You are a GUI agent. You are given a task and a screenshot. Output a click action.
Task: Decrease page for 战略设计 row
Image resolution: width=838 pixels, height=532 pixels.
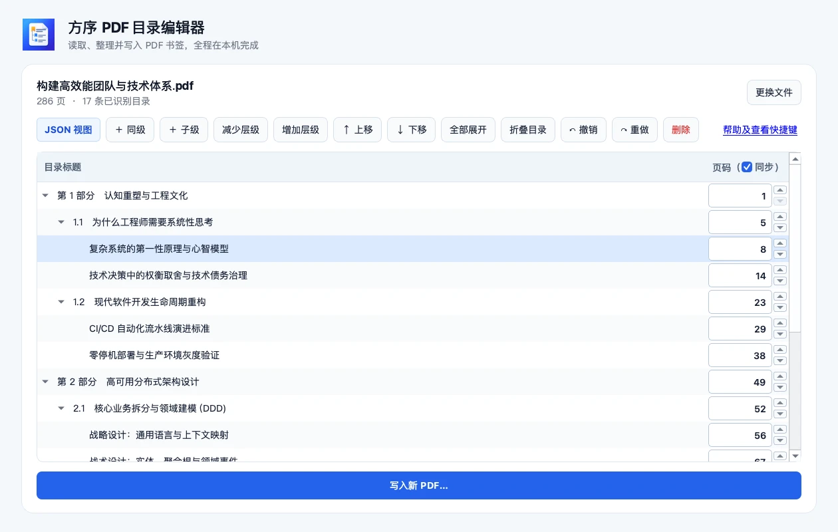point(781,440)
